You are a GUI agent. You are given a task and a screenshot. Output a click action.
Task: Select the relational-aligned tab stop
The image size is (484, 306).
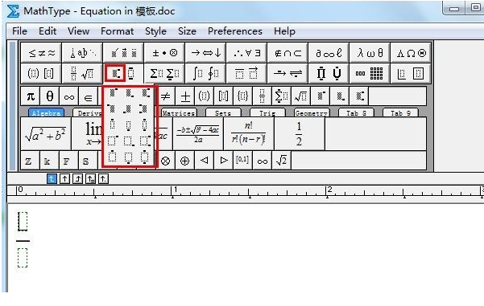coord(90,178)
